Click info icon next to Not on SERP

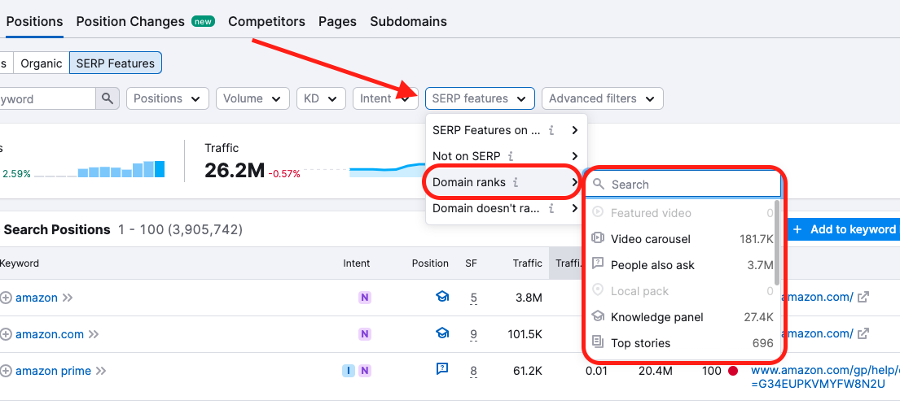[x=511, y=156]
